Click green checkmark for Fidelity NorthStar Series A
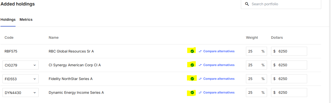331x103 pixels. pyautogui.click(x=192, y=79)
